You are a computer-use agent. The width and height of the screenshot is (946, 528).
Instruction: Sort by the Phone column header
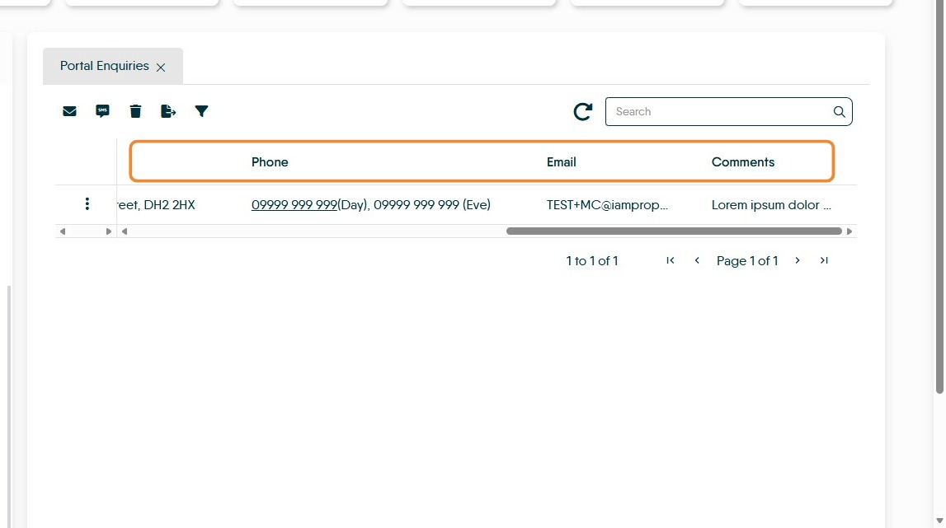point(270,161)
